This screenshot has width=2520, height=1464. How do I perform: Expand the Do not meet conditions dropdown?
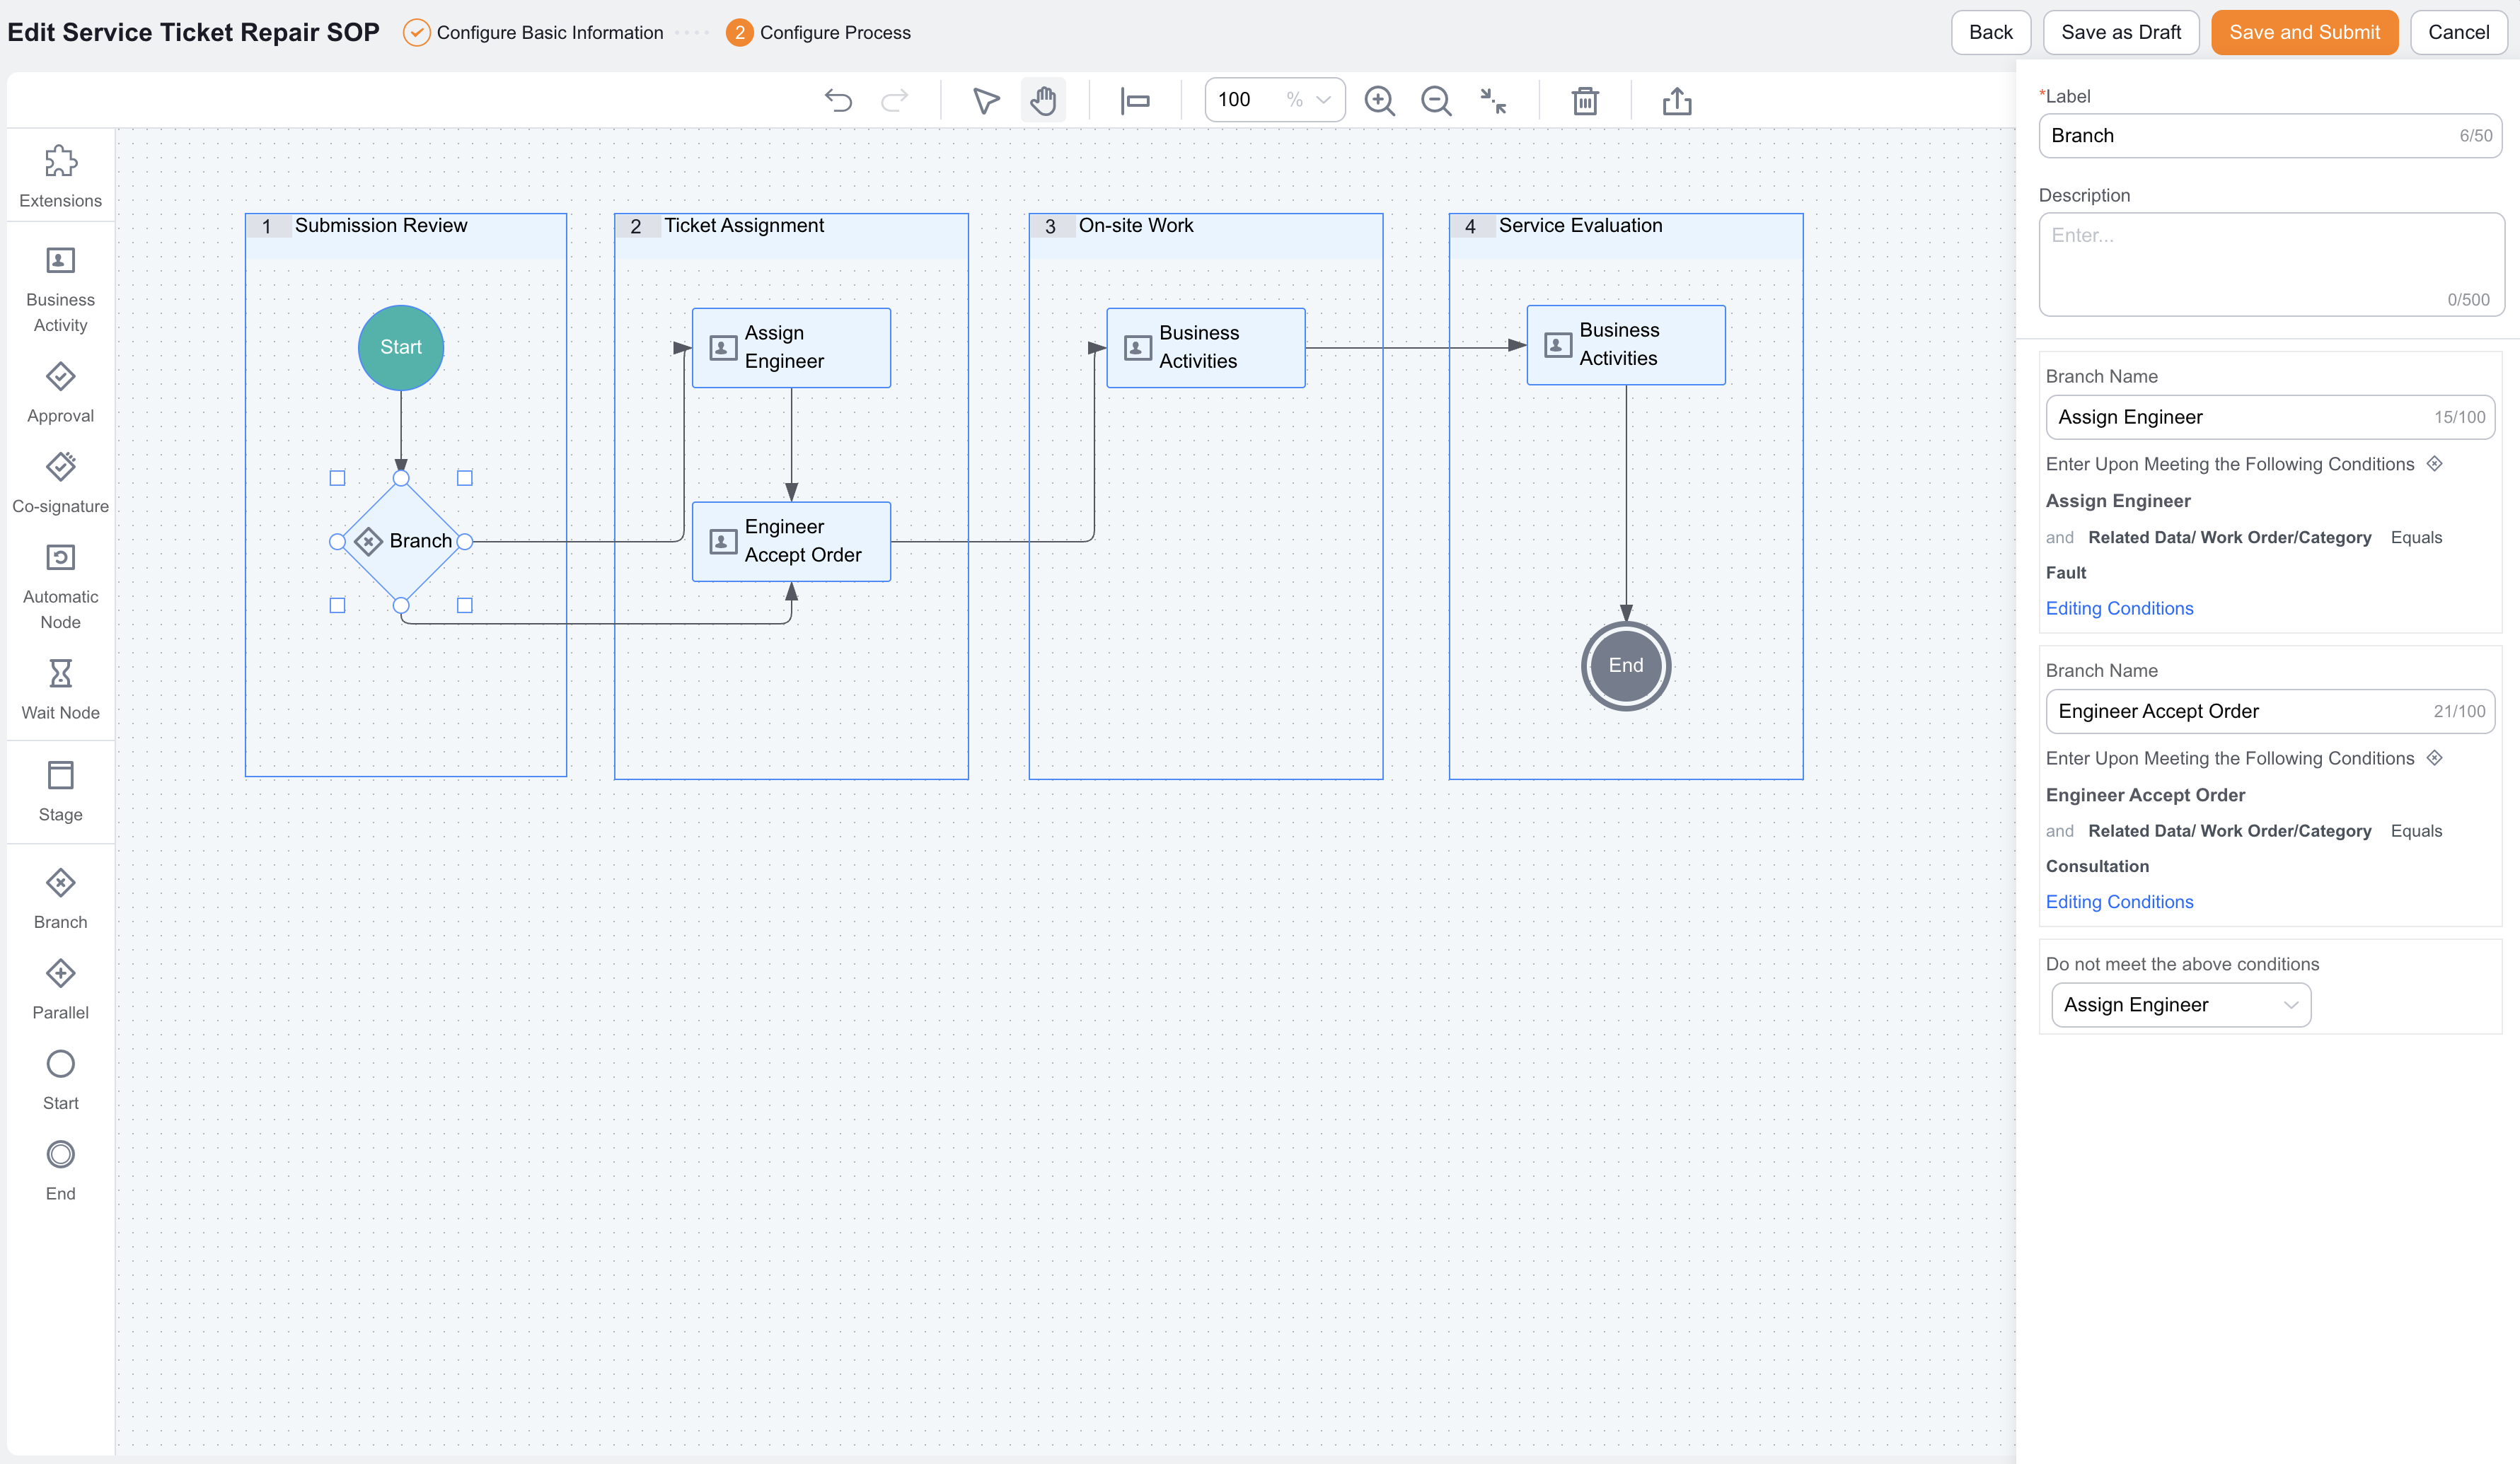point(2181,1004)
